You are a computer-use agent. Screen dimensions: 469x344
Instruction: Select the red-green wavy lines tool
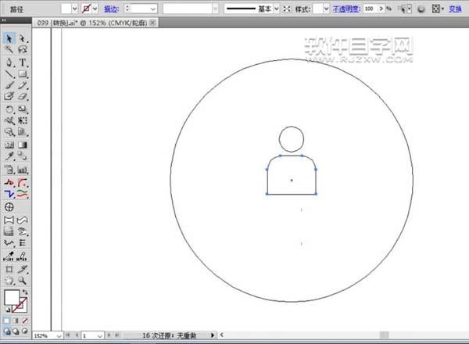pos(23,194)
